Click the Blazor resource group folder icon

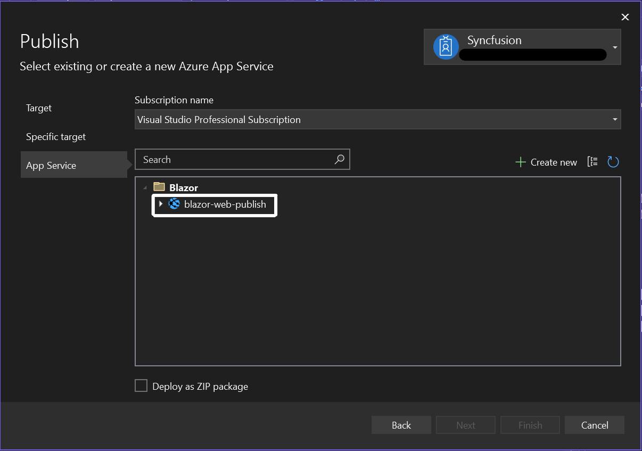159,186
